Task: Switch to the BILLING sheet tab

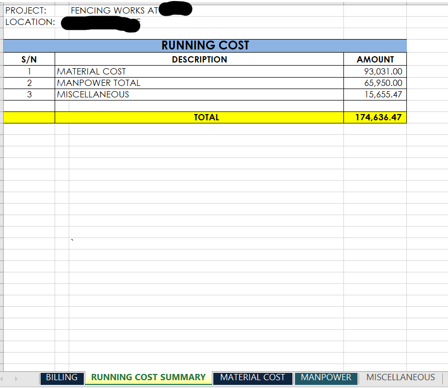Action: 61,378
